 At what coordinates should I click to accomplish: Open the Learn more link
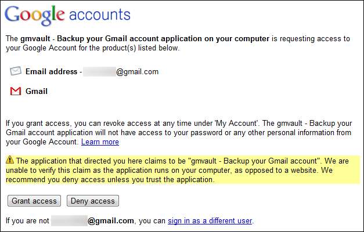100,142
